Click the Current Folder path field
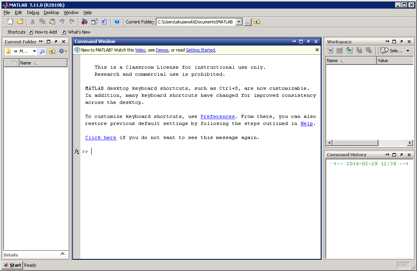Screen dimensions: 417x271 pyautogui.click(x=196, y=22)
